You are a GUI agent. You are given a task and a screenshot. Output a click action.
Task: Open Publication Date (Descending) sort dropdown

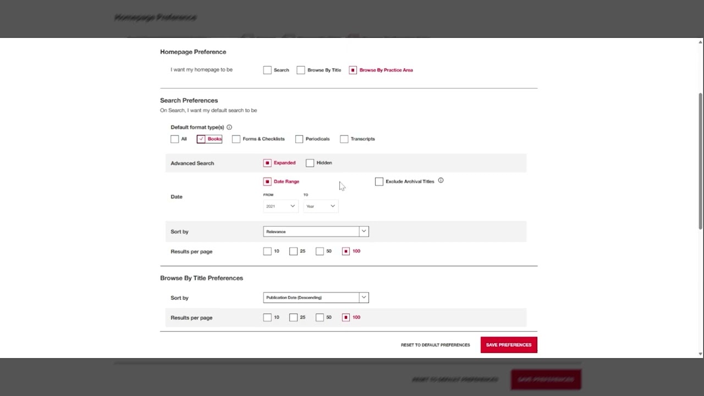[x=316, y=298]
